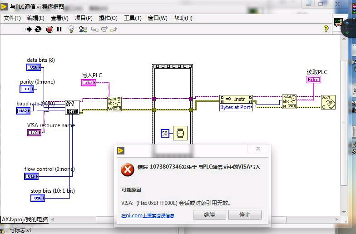
Task: Select flow control U16 terminal
Action: pos(31,176)
